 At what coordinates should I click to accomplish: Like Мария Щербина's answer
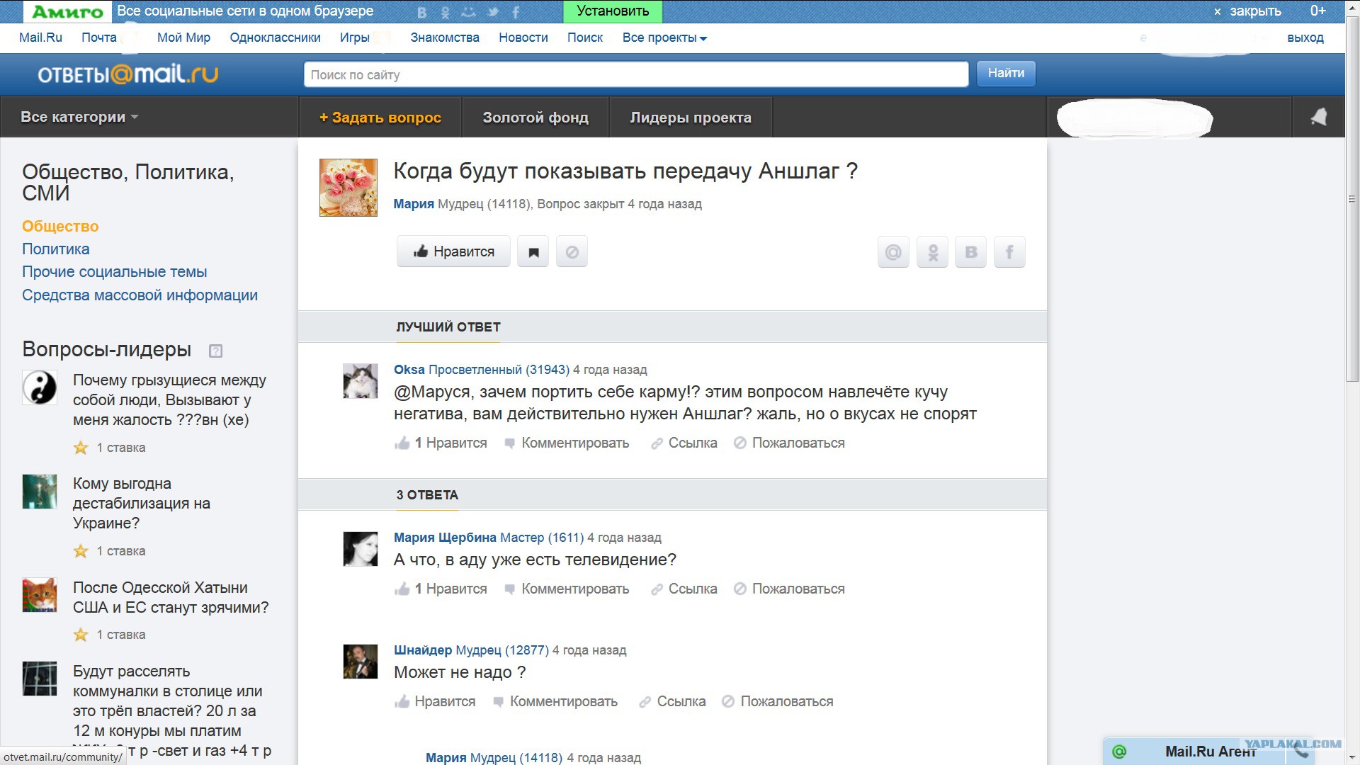[x=441, y=589]
